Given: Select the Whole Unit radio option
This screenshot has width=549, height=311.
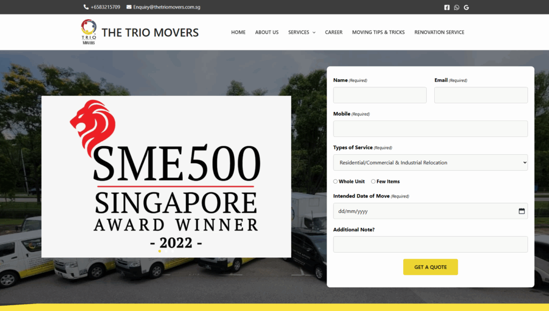Looking at the screenshot, I should [x=336, y=181].
